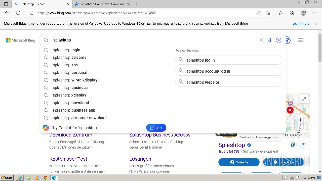Viewport: 322px width, 181px height.
Task: Open a new tab with the plus button
Action: (x=137, y=4)
